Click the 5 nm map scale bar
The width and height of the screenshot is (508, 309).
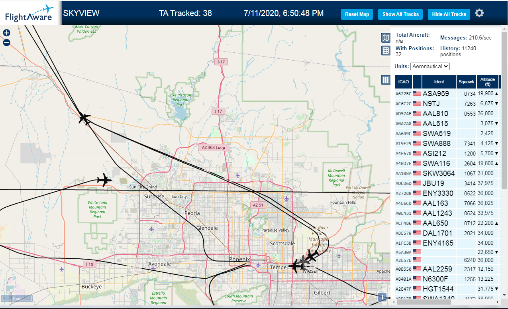point(16,298)
